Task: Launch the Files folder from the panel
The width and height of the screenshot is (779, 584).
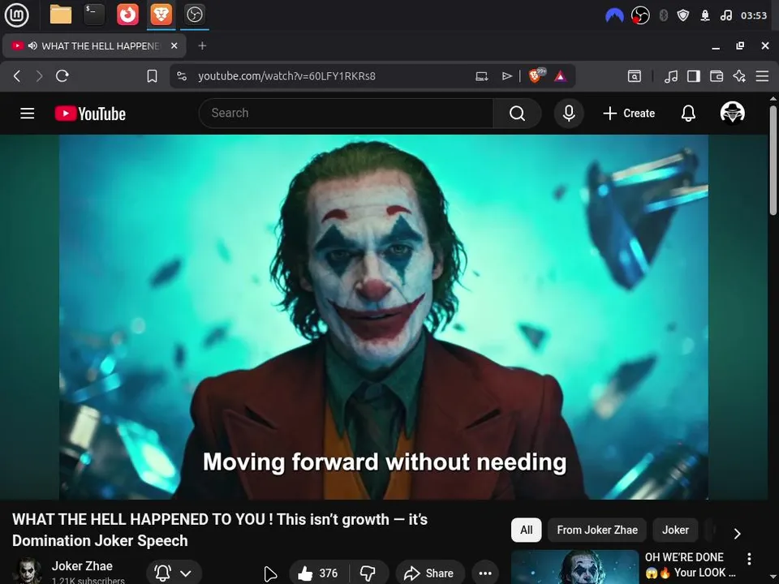Action: tap(61, 15)
